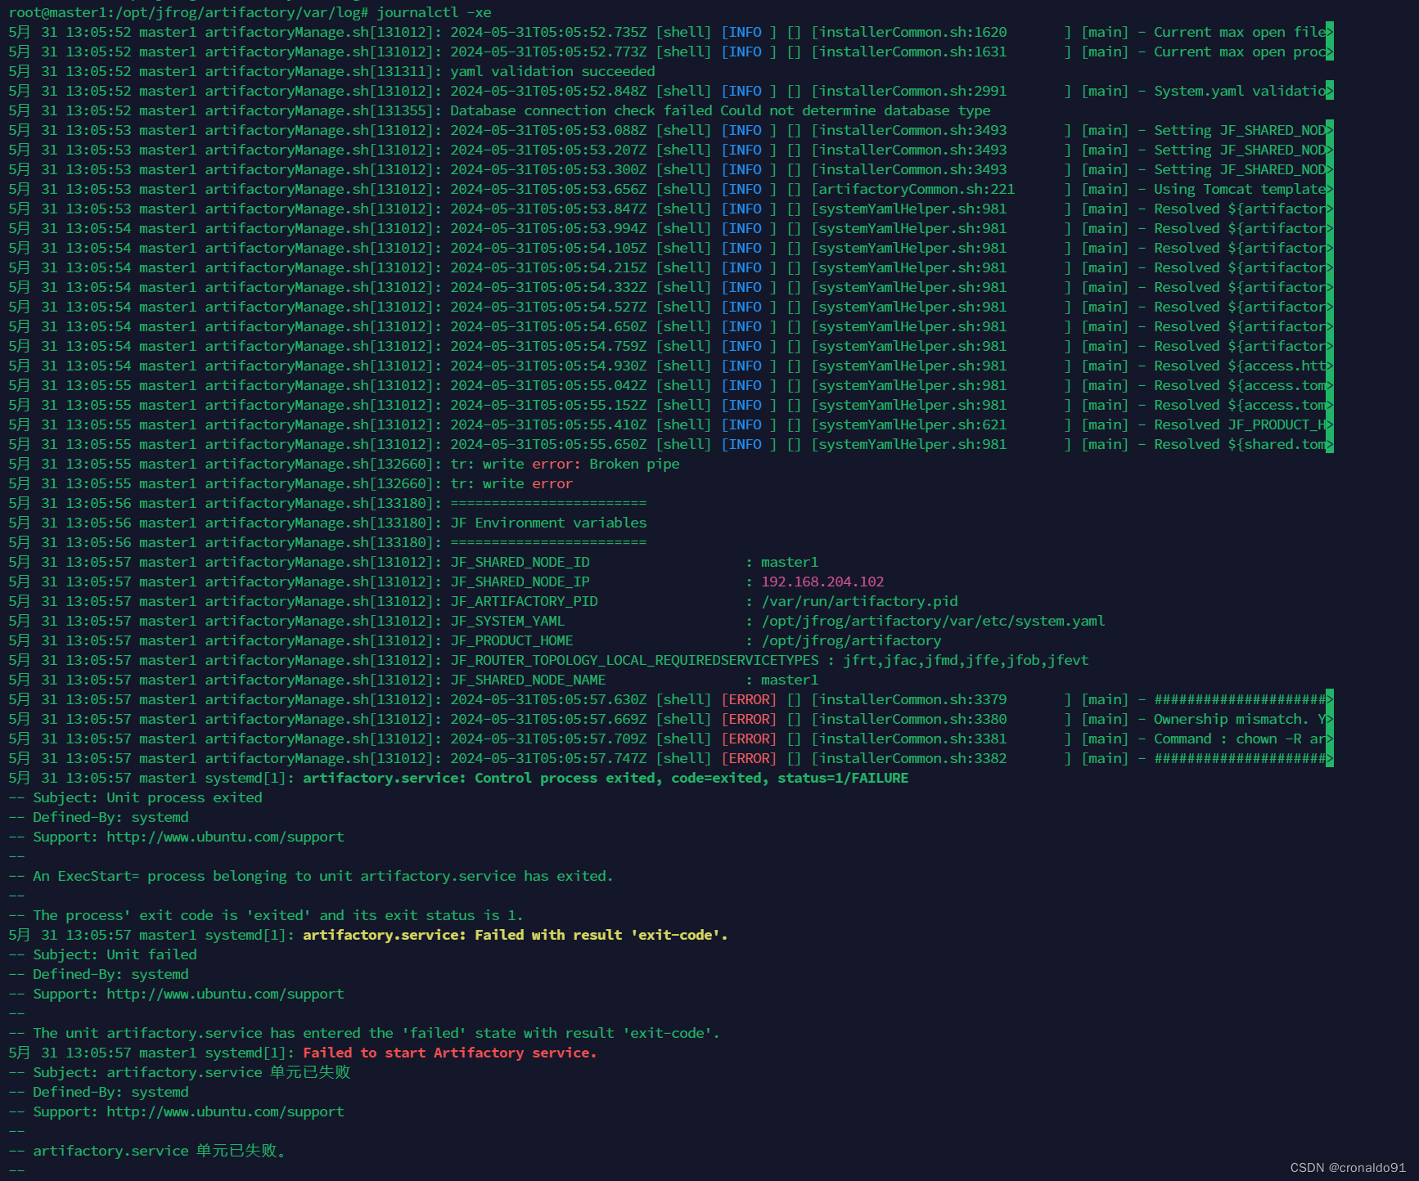Click the 'Resolved ${access.htt' log message

point(1240,366)
